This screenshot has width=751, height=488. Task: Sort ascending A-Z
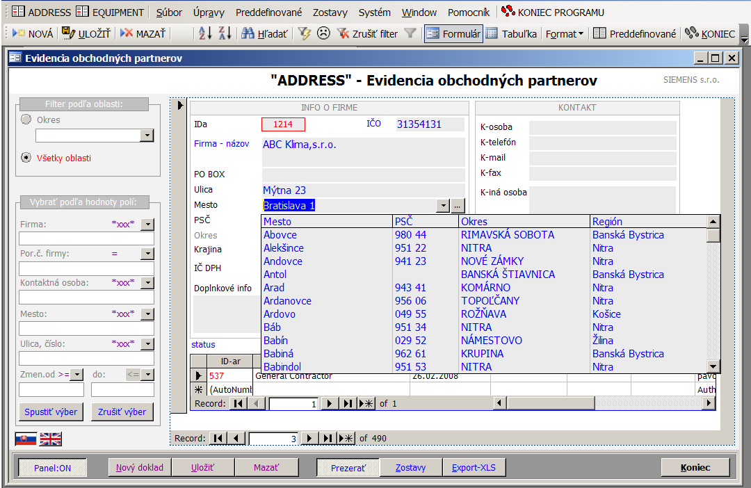coord(205,33)
